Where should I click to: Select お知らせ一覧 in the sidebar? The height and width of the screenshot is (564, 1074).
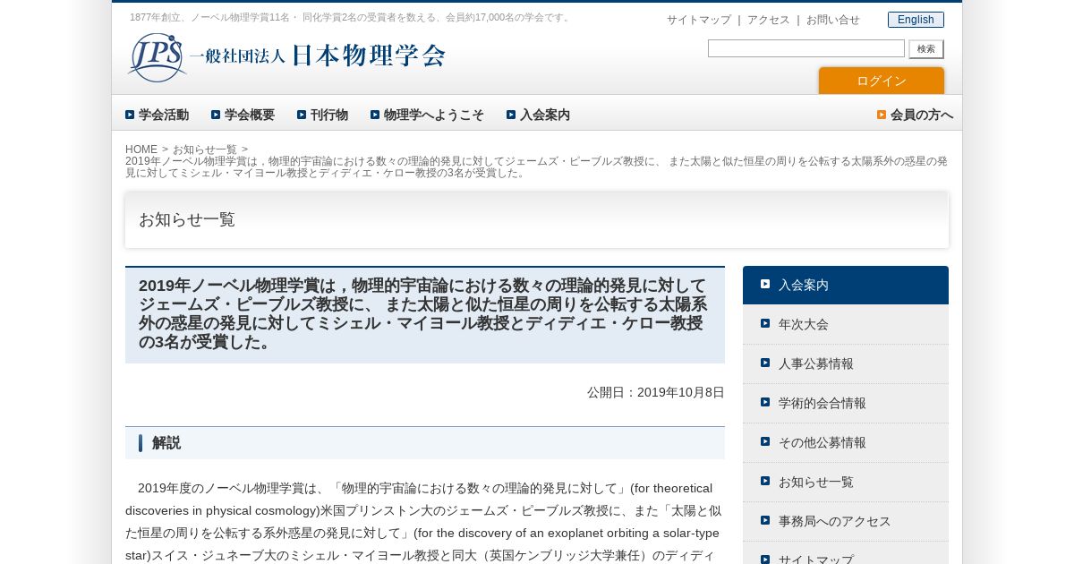pyautogui.click(x=846, y=482)
